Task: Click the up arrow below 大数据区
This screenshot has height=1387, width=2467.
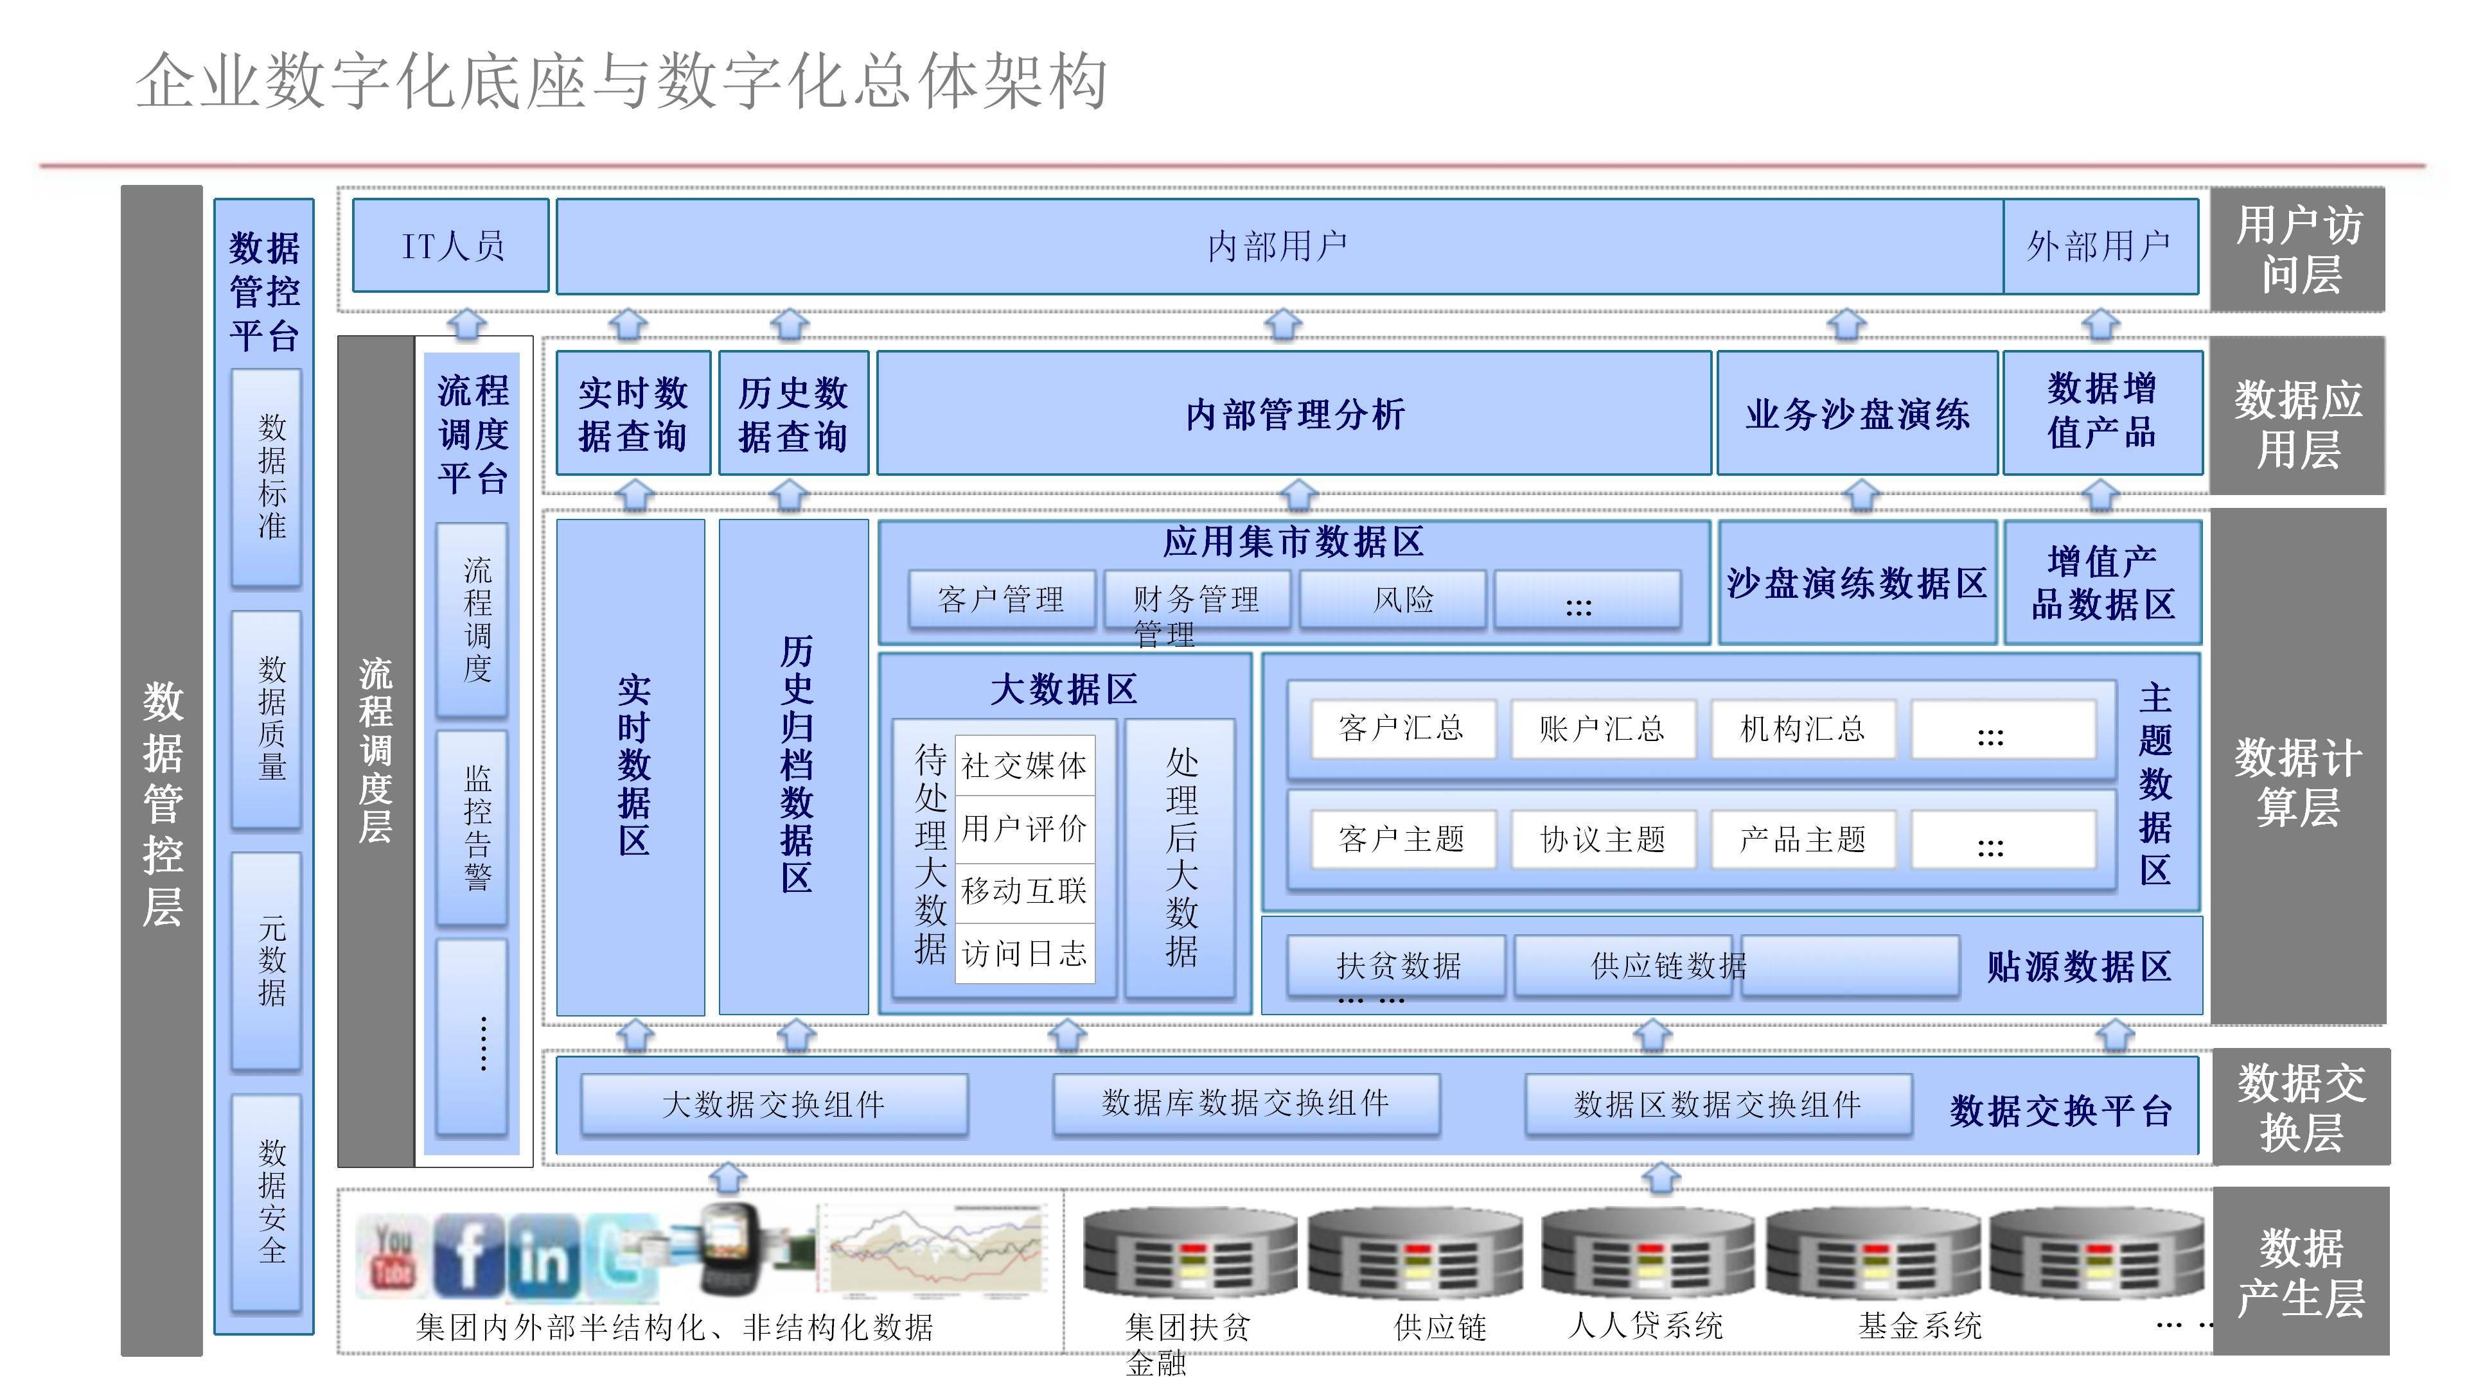Action: (x=1067, y=1034)
